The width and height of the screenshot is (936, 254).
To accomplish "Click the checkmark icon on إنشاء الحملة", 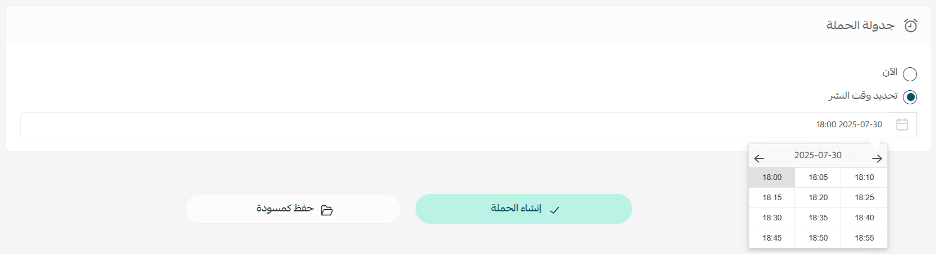I will [x=554, y=210].
